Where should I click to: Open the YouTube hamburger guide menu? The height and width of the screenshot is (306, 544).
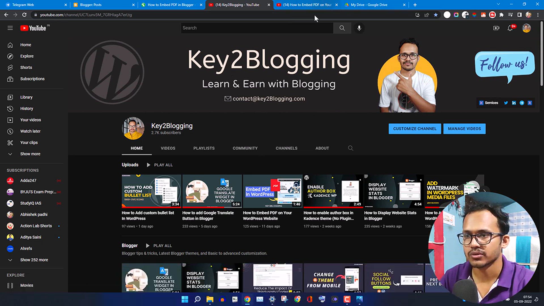tap(10, 28)
